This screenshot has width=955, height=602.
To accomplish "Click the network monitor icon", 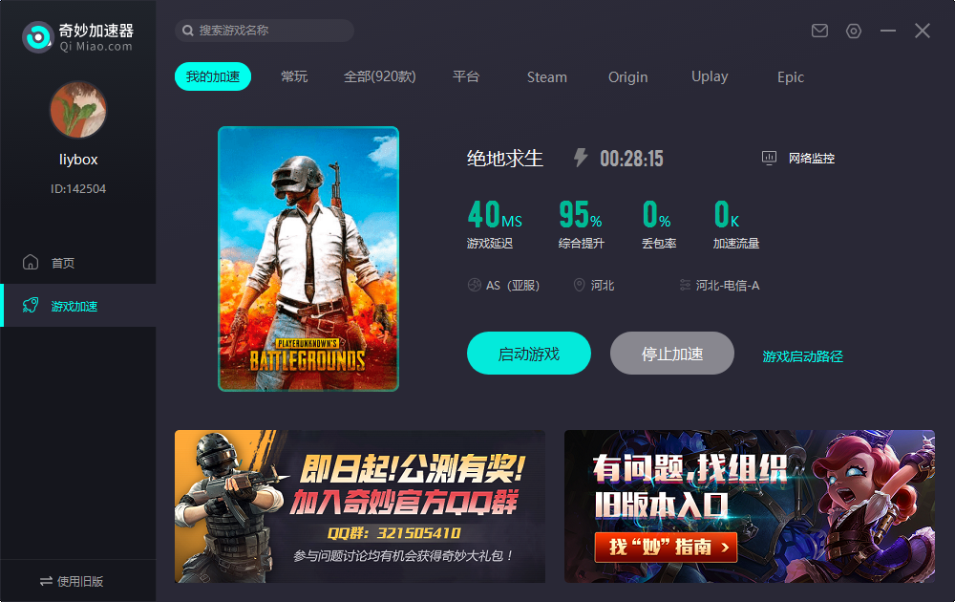I will point(770,158).
